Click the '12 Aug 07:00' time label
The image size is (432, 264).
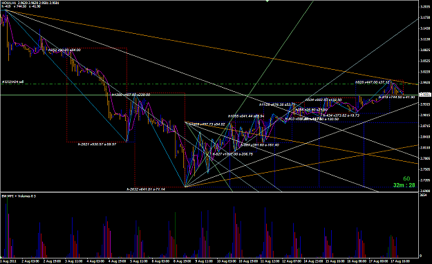click(292, 261)
